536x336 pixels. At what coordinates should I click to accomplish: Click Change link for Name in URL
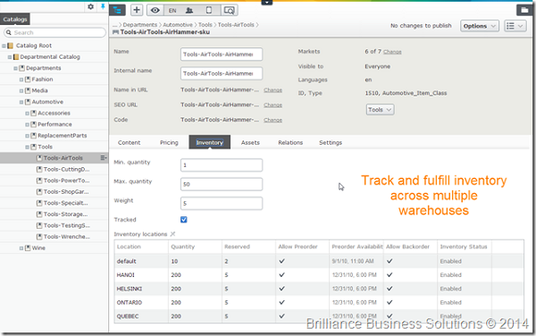(272, 90)
